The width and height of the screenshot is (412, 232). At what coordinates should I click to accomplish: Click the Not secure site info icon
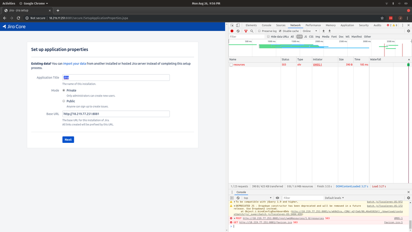pos(27,18)
